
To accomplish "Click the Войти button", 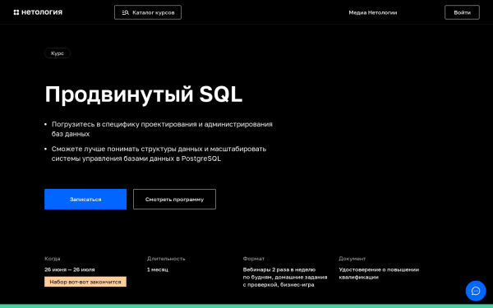I will click(x=462, y=12).
